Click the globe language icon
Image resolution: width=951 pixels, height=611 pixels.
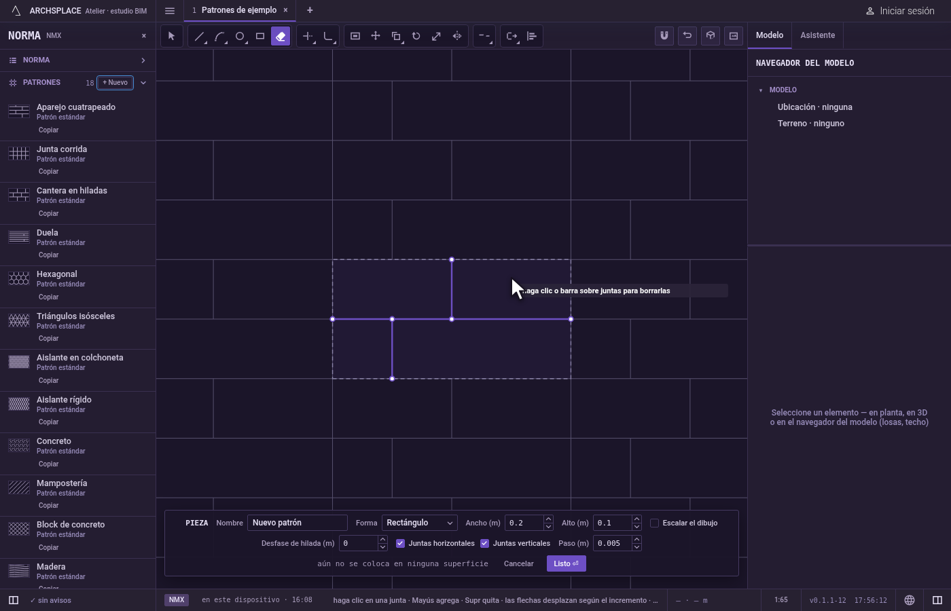(x=910, y=600)
